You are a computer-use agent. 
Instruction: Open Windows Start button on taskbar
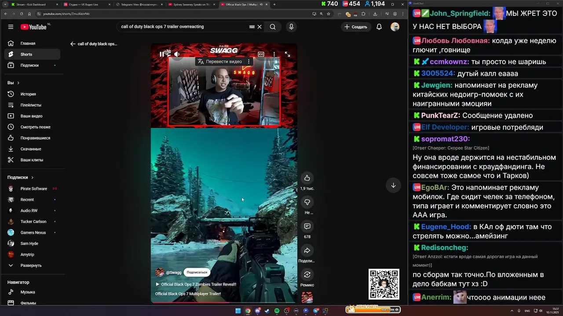coord(238,311)
